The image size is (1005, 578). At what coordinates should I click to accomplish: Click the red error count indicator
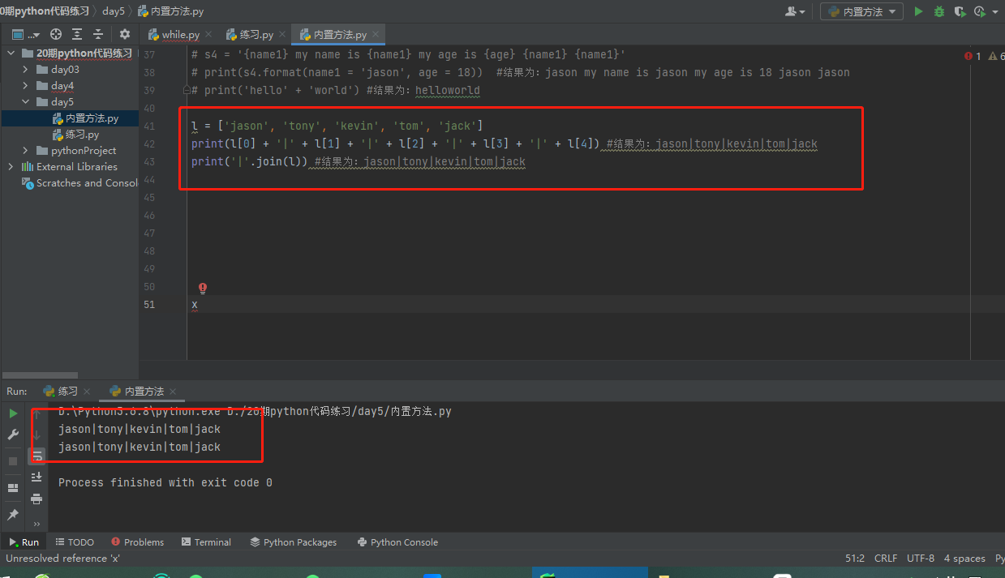click(x=973, y=56)
